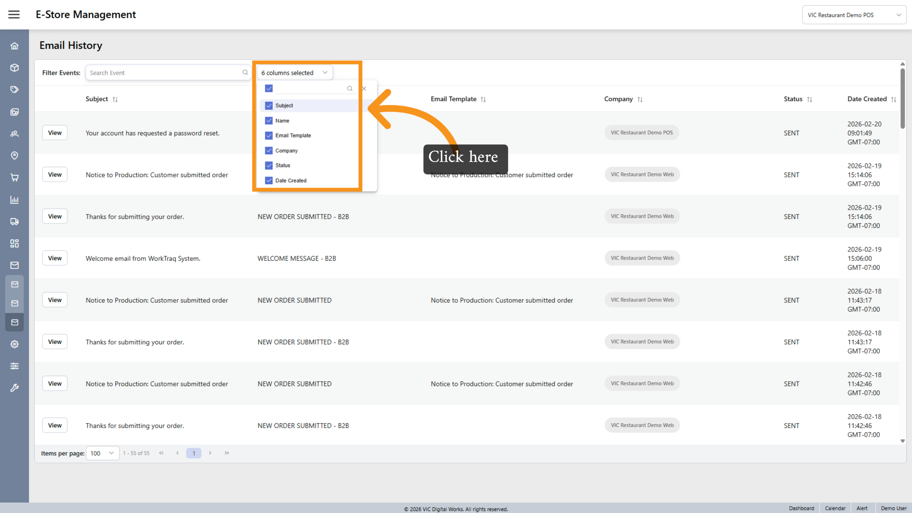Select Dashboard in the bottom bar
Viewport: 912px width, 513px height.
pyautogui.click(x=801, y=508)
